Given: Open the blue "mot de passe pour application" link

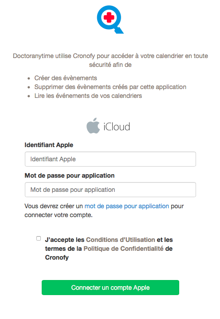Looking at the screenshot, I should [127, 206].
